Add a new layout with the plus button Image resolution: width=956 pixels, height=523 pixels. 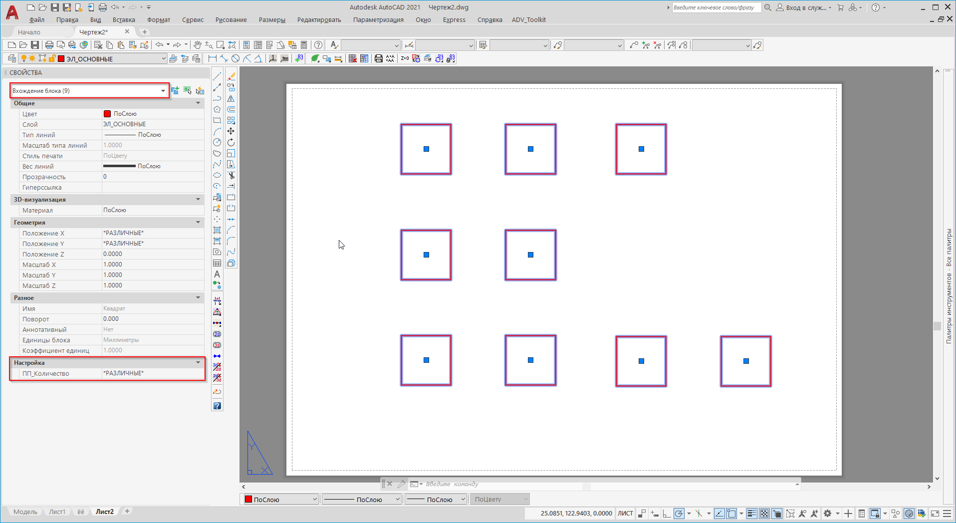[x=127, y=511]
